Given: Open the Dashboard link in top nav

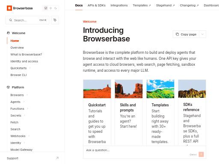Looking at the screenshot, I should click(x=211, y=6).
